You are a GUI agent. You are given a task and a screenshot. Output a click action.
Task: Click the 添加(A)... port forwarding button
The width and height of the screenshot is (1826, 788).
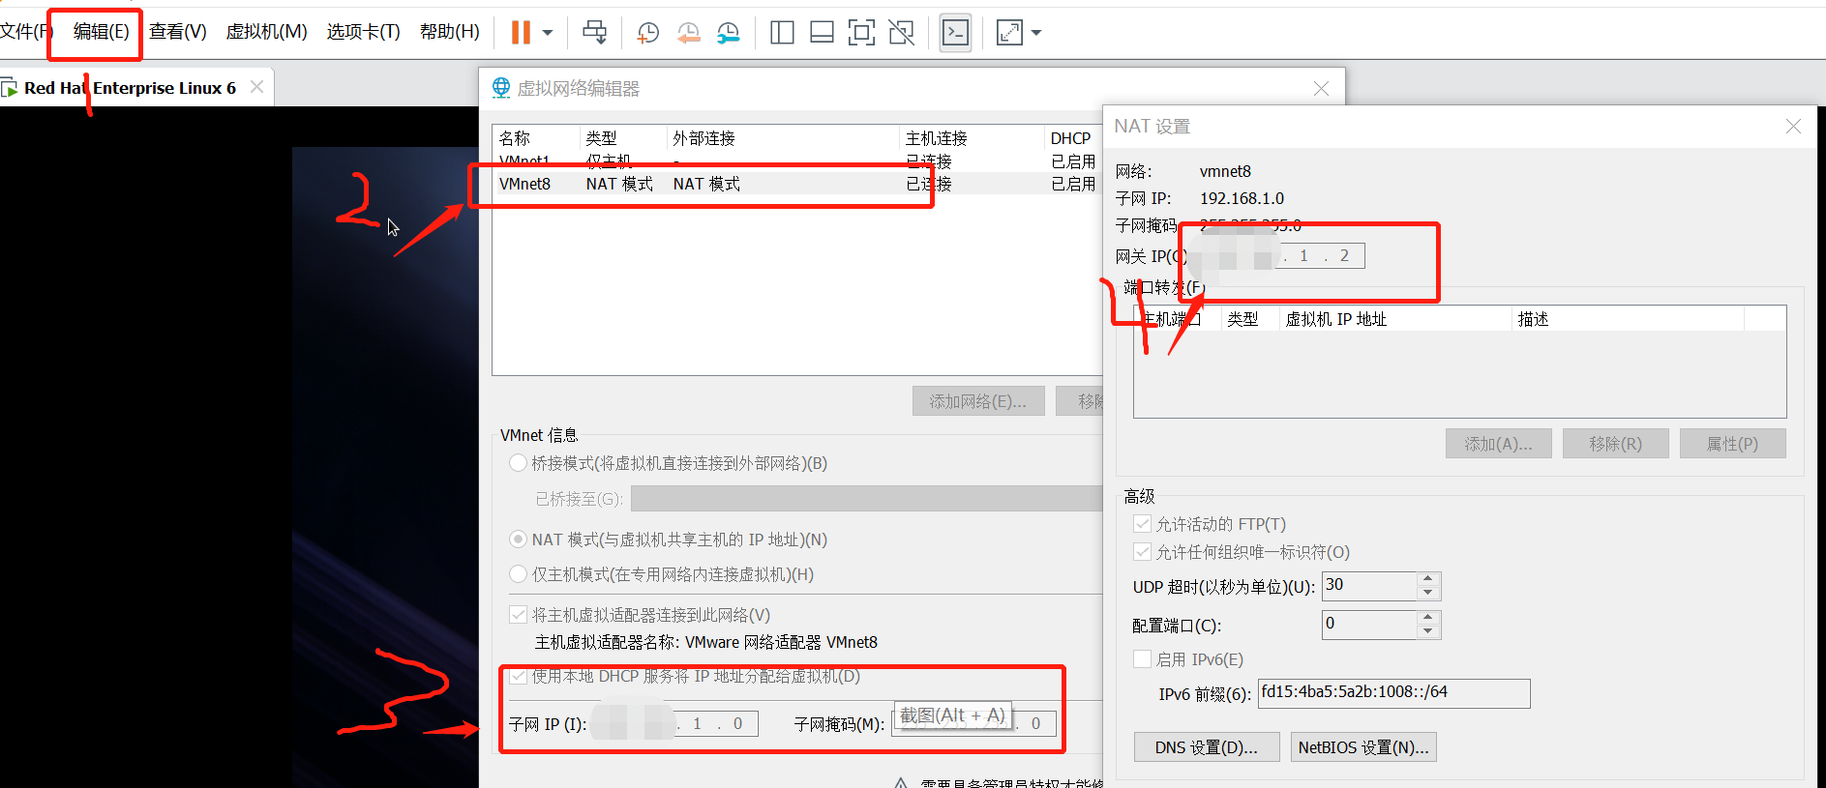pos(1499,444)
